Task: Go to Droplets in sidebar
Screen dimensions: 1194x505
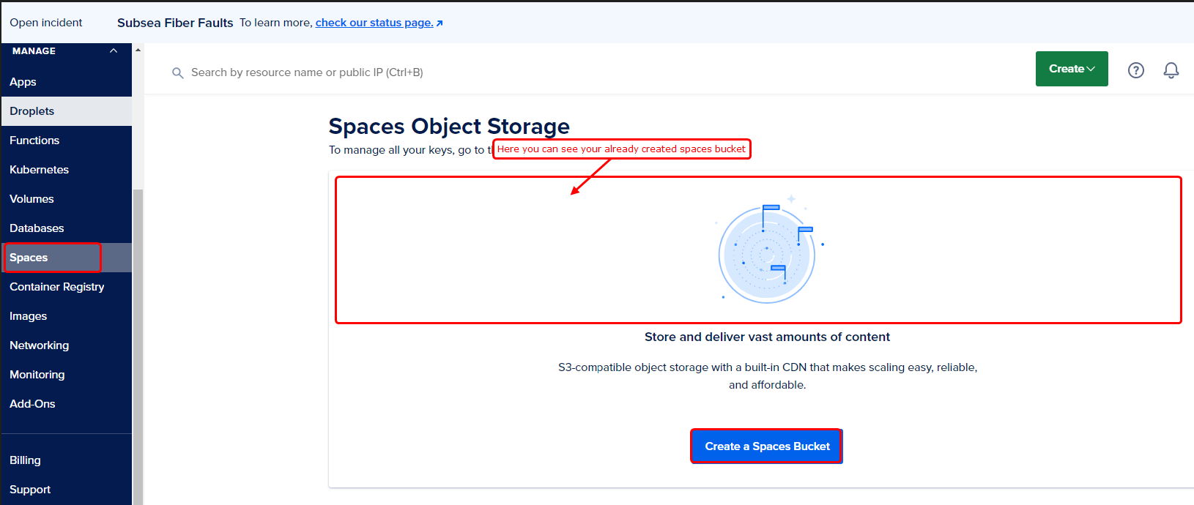Action: point(32,111)
